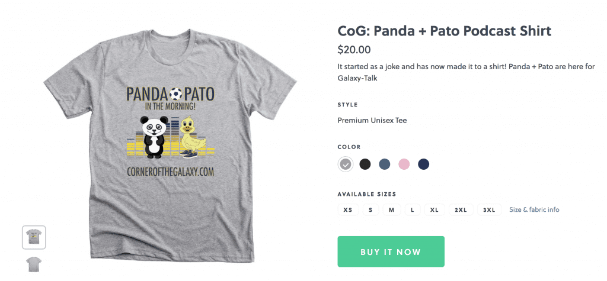The width and height of the screenshot is (607, 281).
Task: Choose size XL
Action: 435,210
